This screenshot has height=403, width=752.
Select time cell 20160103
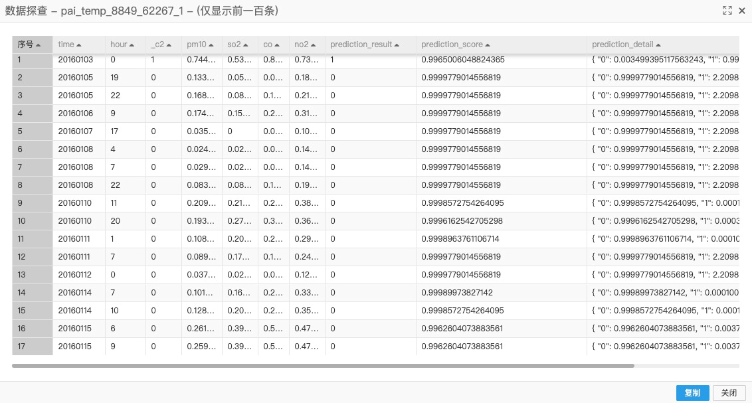click(x=78, y=59)
